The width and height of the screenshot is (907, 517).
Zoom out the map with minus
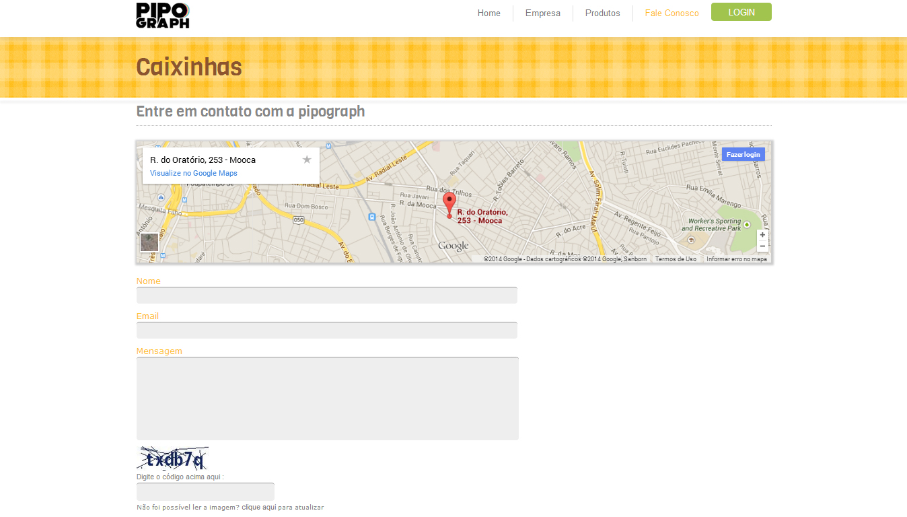point(762,246)
